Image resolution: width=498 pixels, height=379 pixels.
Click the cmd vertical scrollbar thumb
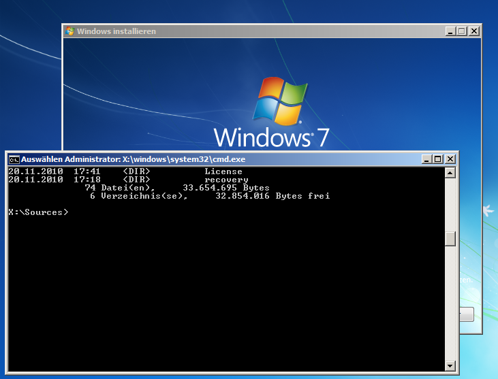point(450,239)
